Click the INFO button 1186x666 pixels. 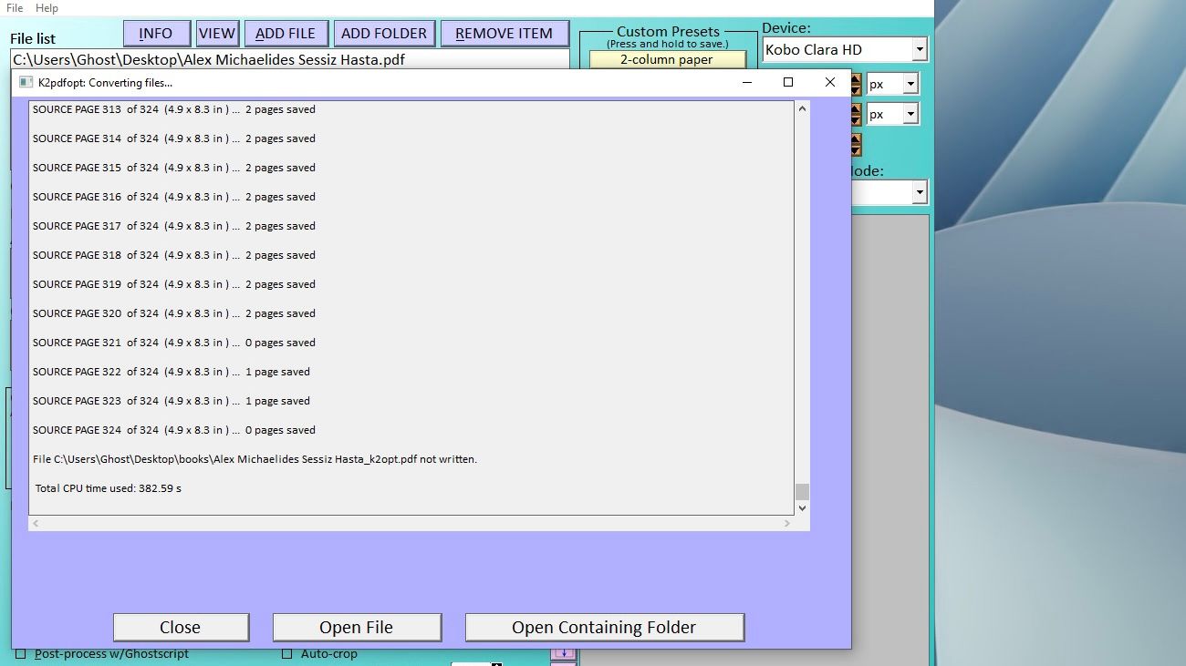(x=156, y=34)
